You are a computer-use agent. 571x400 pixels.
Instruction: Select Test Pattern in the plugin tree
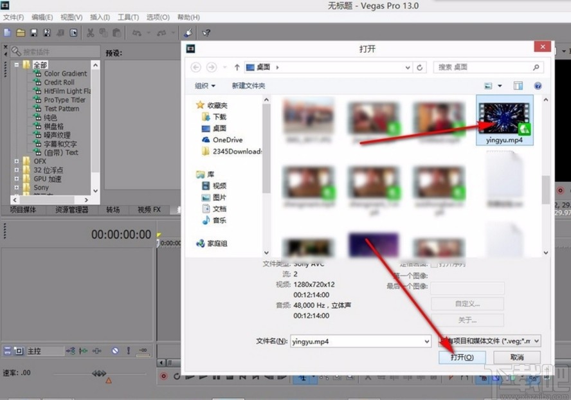pos(62,109)
